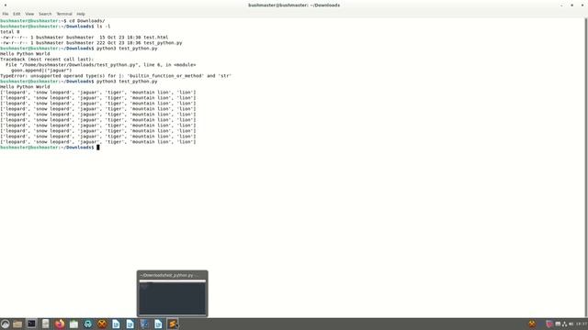The height and width of the screenshot is (330, 588).
Task: Click 'Traceback (most recent call last):' line
Action: tap(47, 60)
